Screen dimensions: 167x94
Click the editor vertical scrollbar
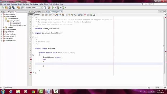tap(164, 46)
